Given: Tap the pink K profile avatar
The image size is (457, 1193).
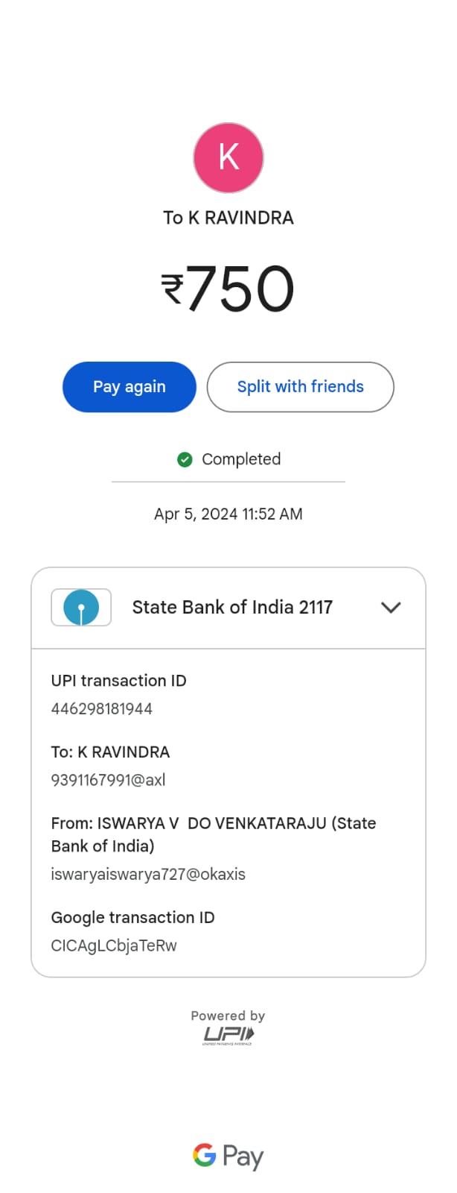Looking at the screenshot, I should pos(228,158).
